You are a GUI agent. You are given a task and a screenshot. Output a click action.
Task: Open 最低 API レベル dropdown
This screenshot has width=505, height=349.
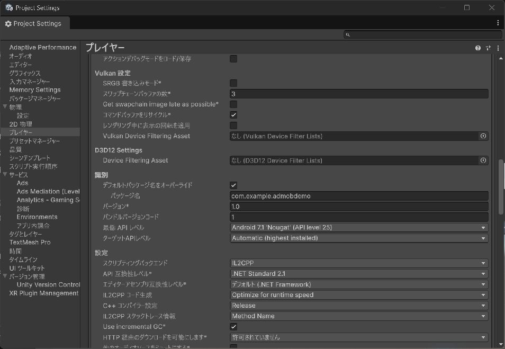tap(359, 228)
